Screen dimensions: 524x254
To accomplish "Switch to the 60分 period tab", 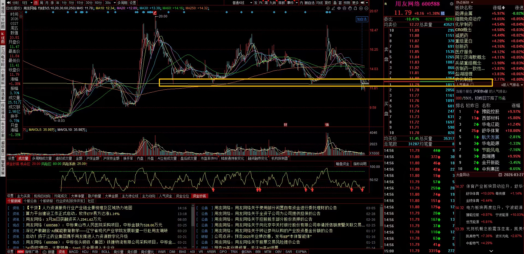I will (98, 3).
